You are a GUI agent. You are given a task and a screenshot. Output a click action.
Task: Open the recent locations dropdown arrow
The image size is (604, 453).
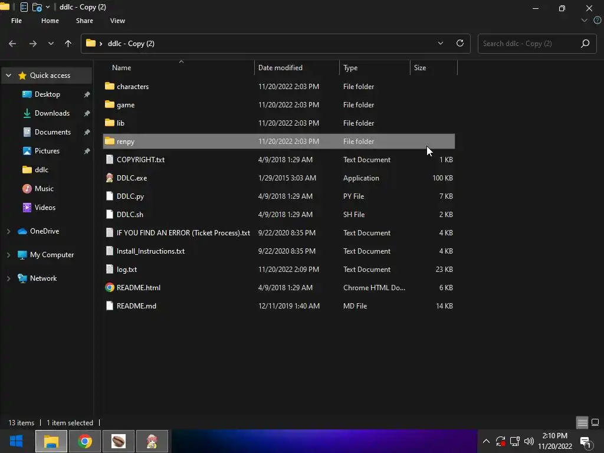pyautogui.click(x=51, y=44)
